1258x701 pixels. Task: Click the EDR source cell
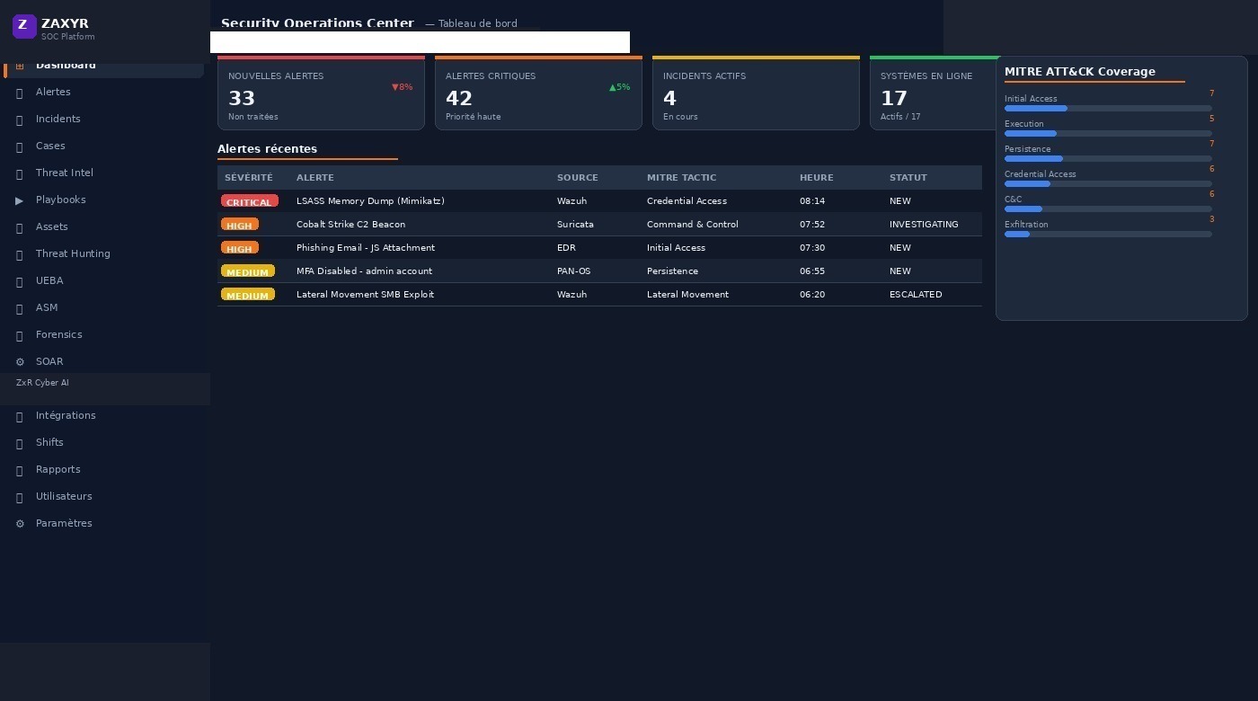(x=566, y=248)
